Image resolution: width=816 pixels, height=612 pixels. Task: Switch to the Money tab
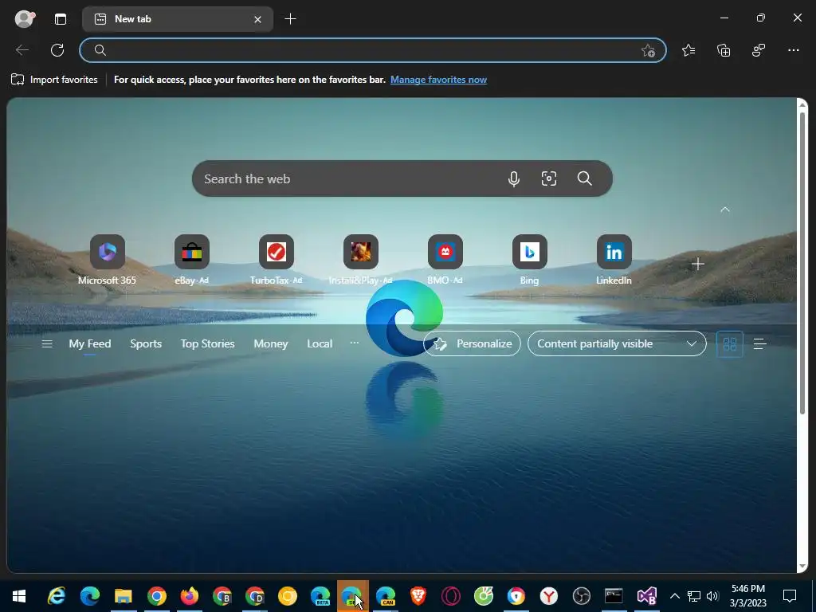coord(271,344)
